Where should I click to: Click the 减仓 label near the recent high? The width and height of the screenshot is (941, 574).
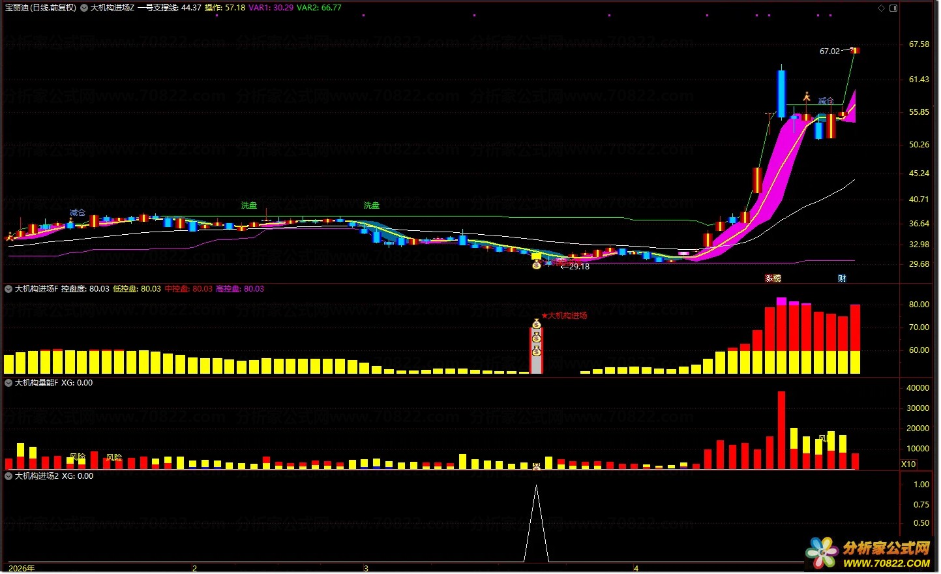click(x=826, y=101)
